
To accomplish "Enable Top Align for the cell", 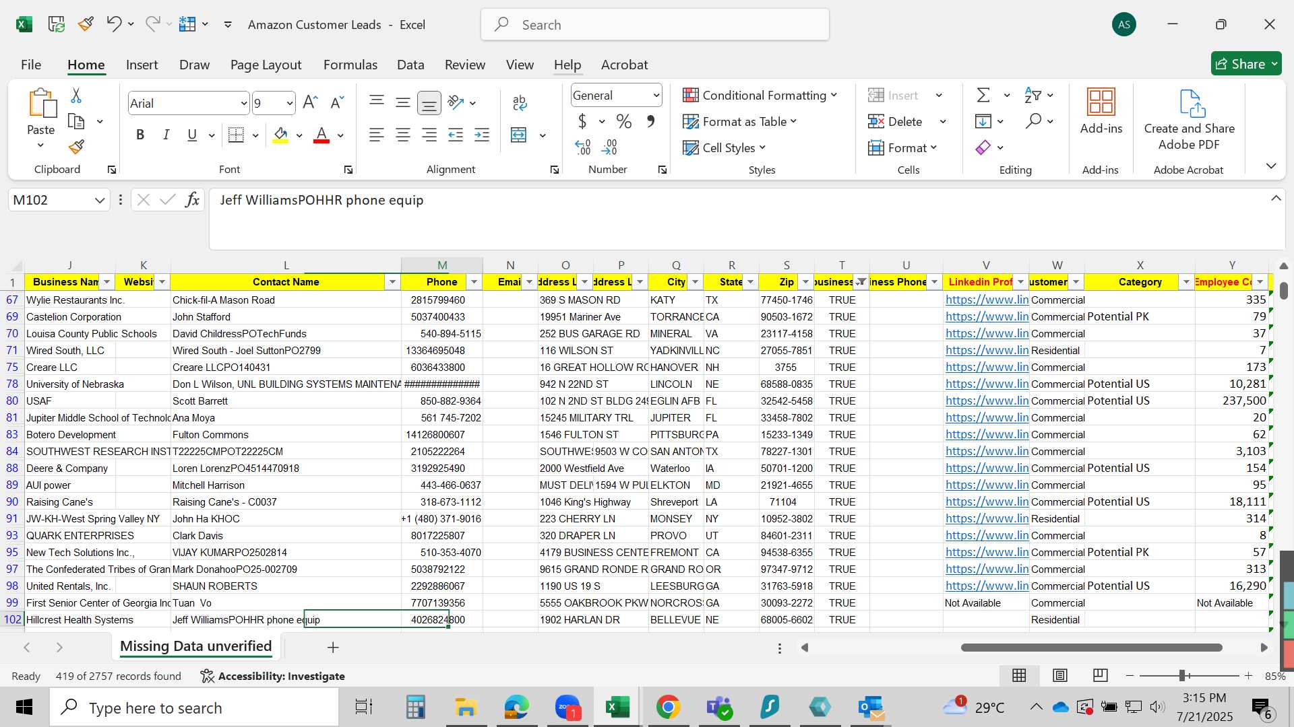I will [377, 102].
